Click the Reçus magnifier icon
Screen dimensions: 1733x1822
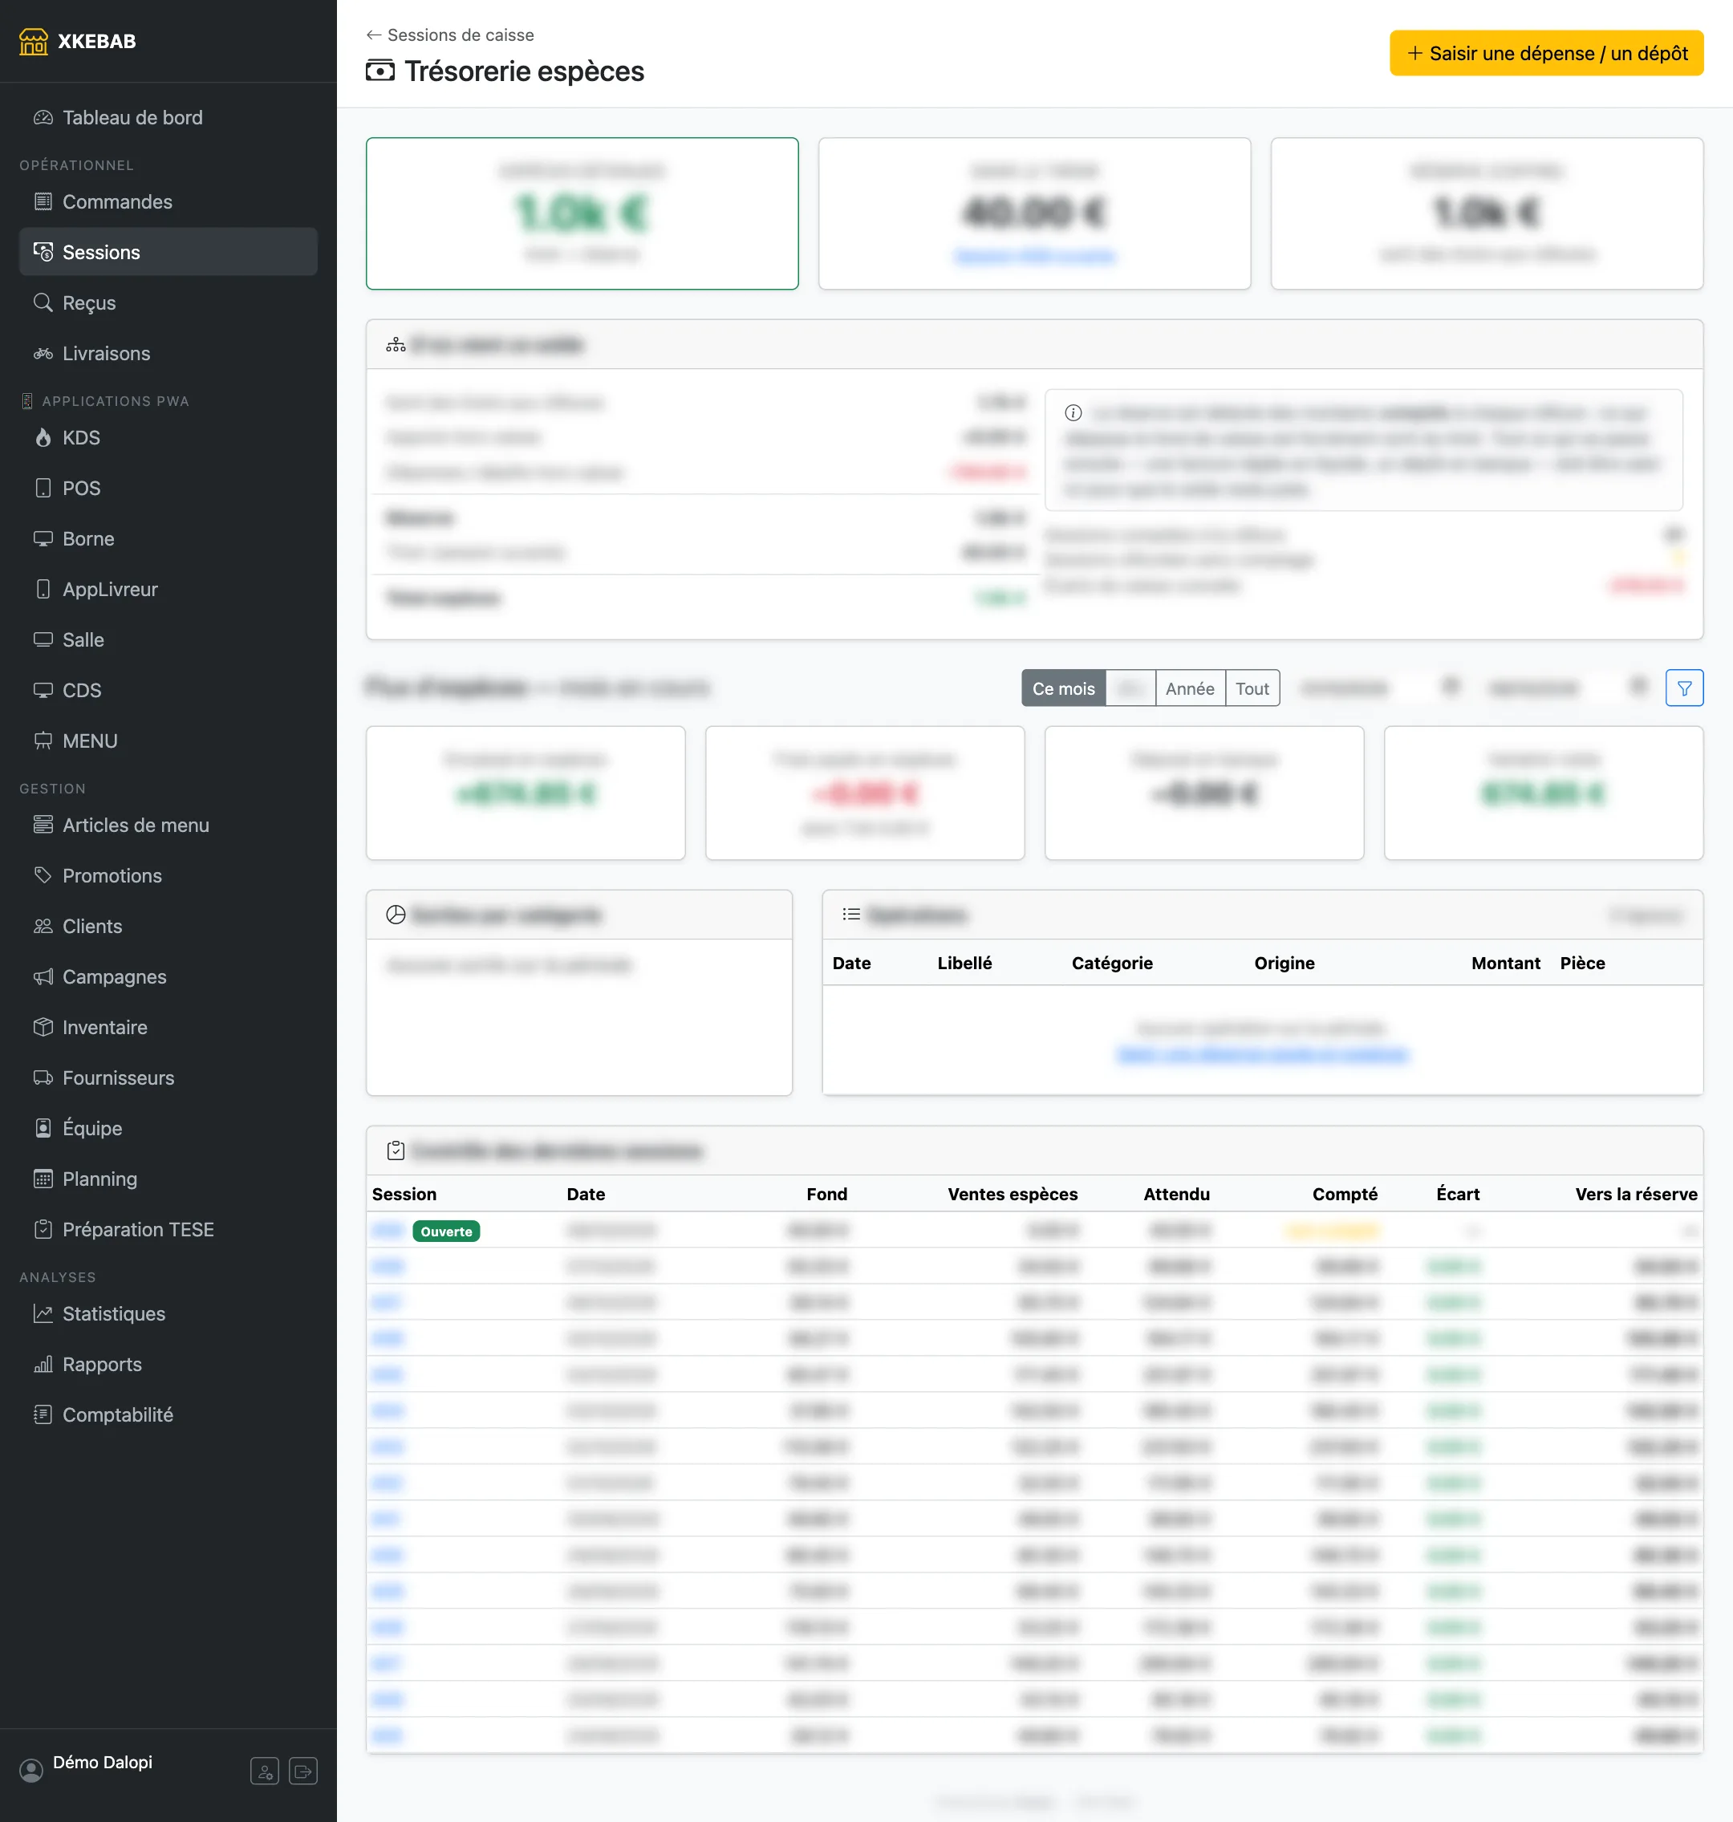(x=43, y=302)
